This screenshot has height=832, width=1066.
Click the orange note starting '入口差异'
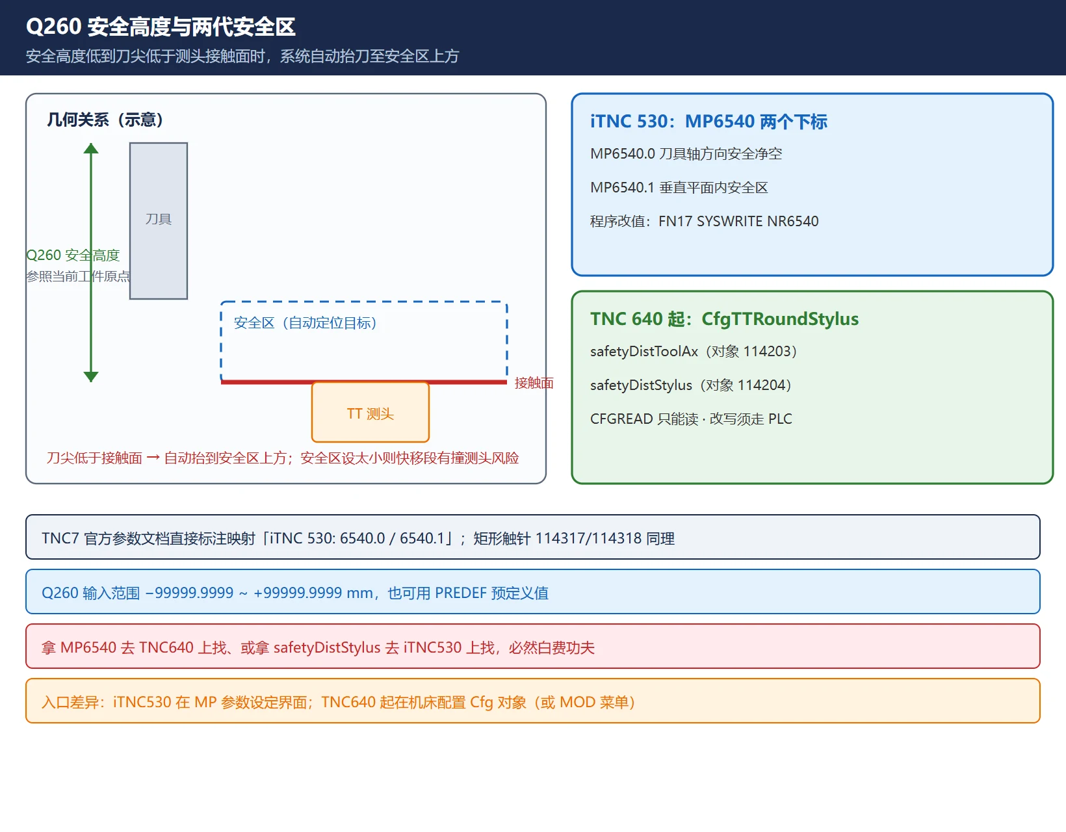click(x=533, y=701)
